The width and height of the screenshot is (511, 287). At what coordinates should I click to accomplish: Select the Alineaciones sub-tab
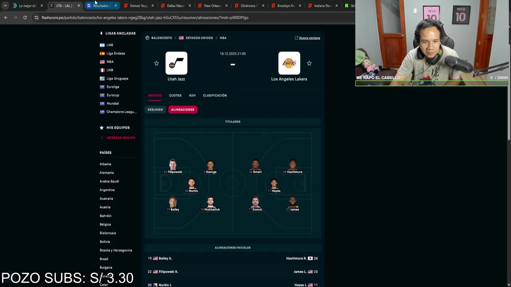(183, 110)
